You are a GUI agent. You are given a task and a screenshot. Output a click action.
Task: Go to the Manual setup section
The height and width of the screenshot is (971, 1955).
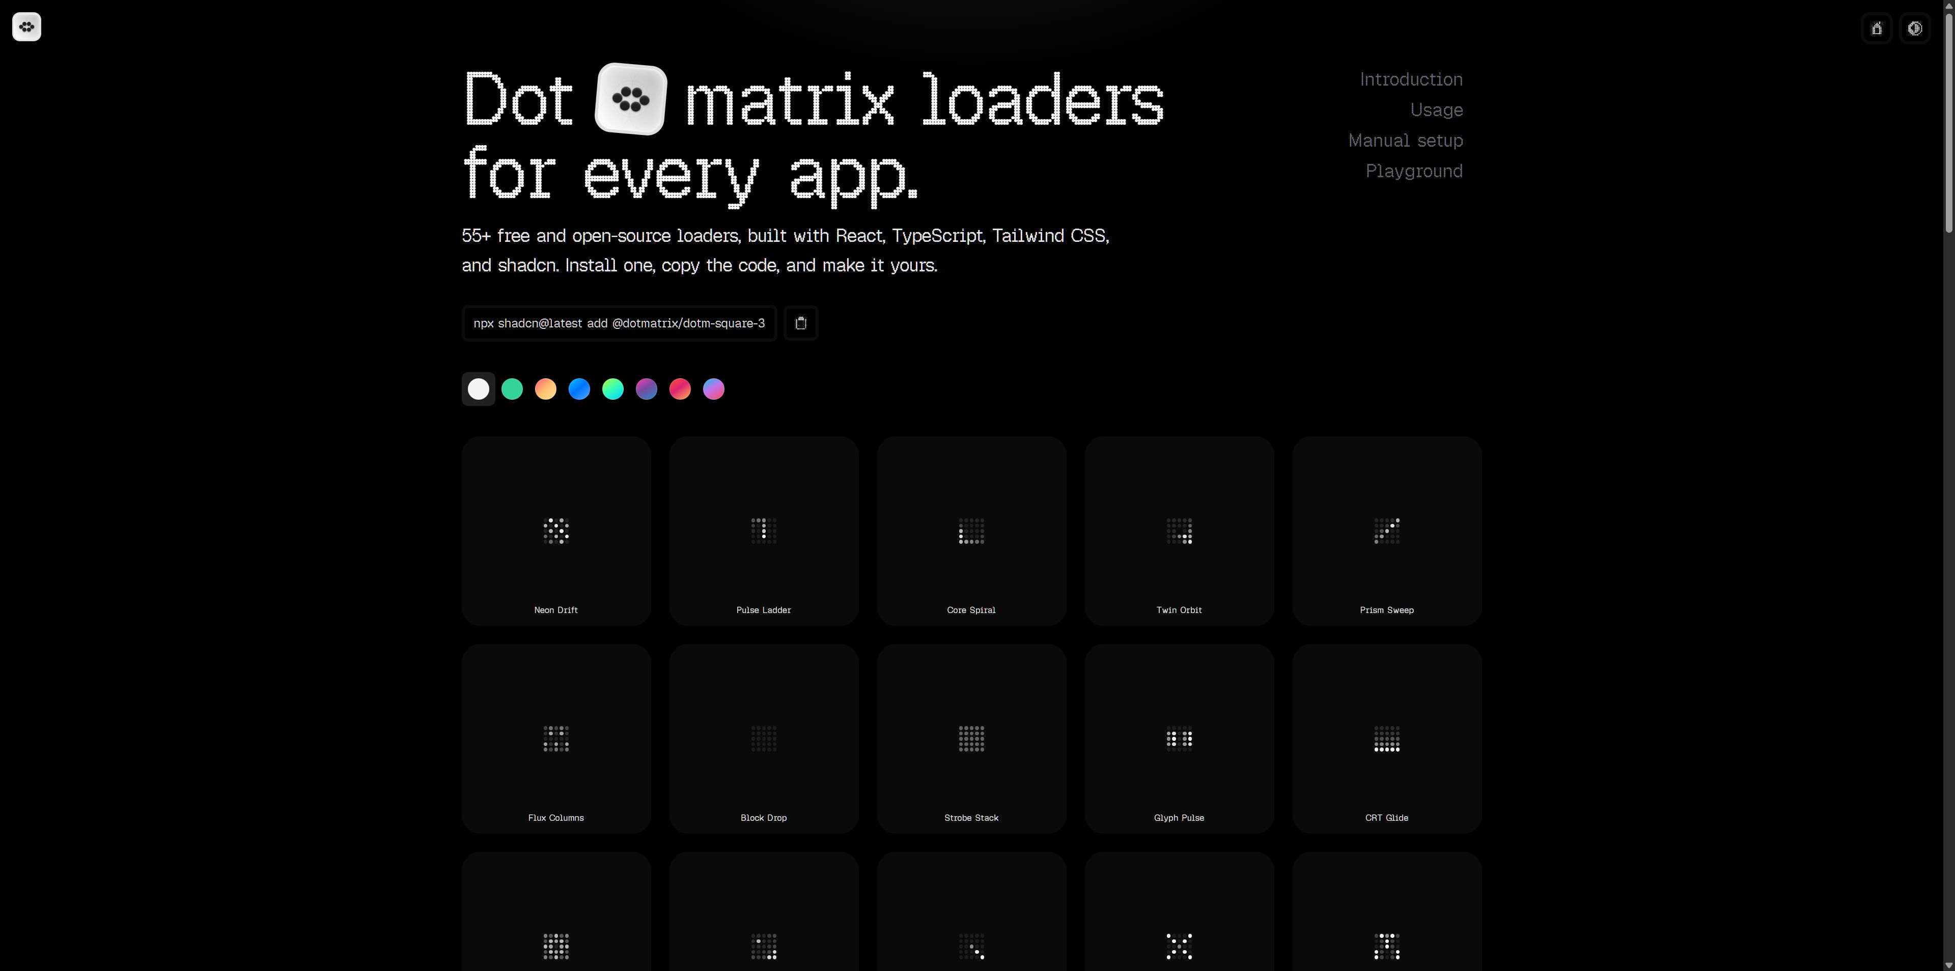pos(1406,141)
